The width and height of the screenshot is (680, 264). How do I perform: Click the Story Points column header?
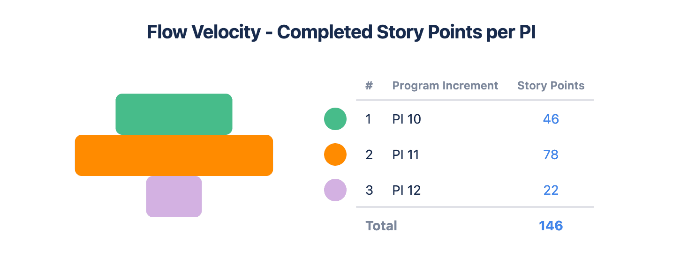click(x=551, y=86)
